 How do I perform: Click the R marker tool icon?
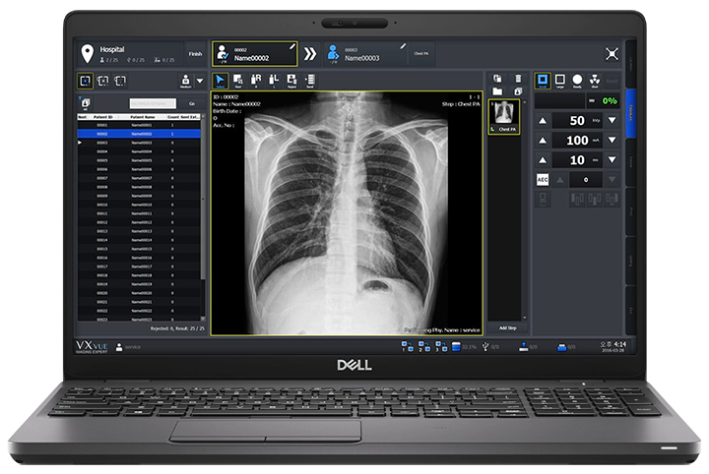pyautogui.click(x=257, y=81)
